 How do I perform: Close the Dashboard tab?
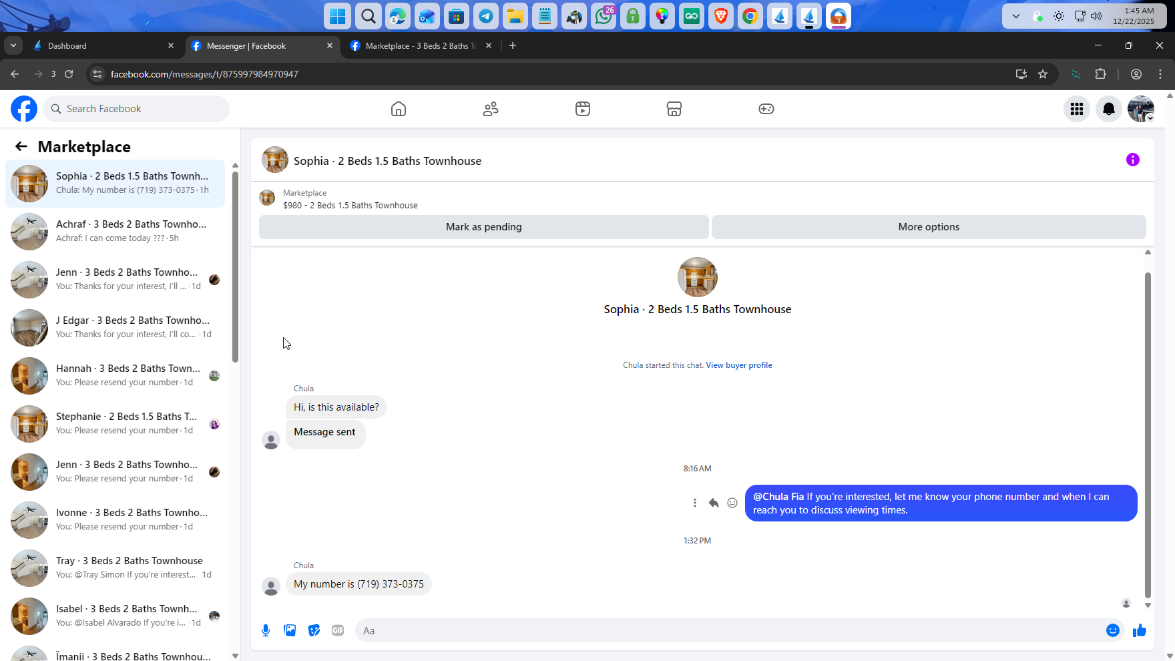pos(171,45)
